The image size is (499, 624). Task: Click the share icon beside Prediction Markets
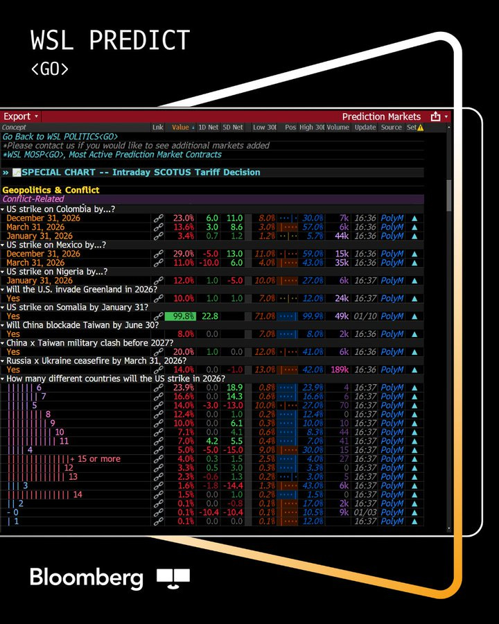435,116
